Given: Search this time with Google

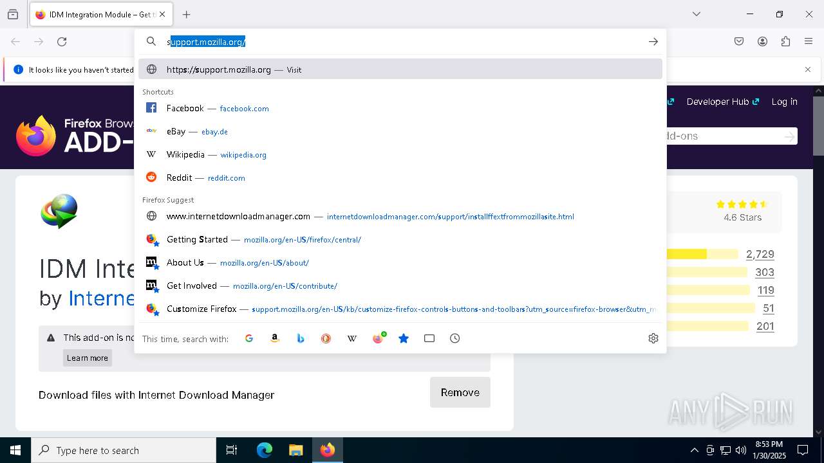Looking at the screenshot, I should point(249,338).
